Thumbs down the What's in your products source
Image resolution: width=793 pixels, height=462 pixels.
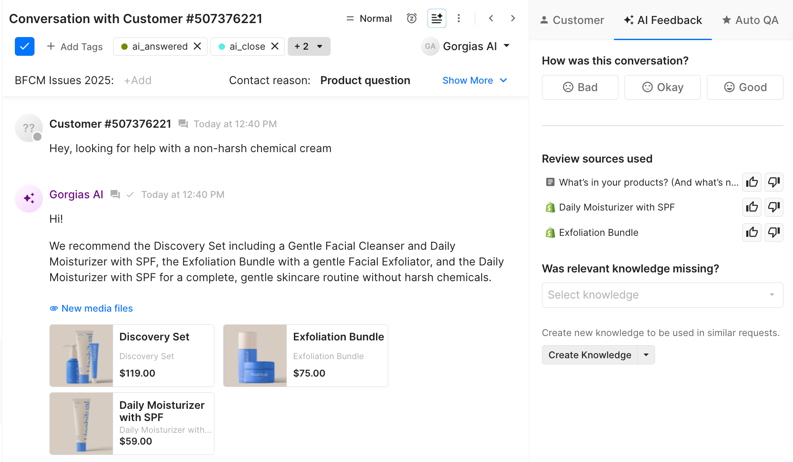(774, 182)
